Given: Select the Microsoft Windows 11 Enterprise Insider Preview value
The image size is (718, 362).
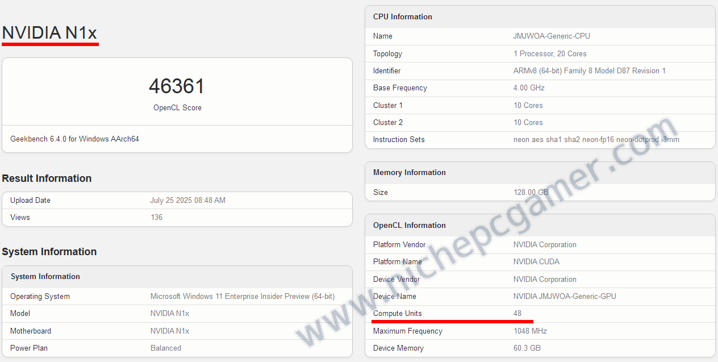Looking at the screenshot, I should click(243, 296).
